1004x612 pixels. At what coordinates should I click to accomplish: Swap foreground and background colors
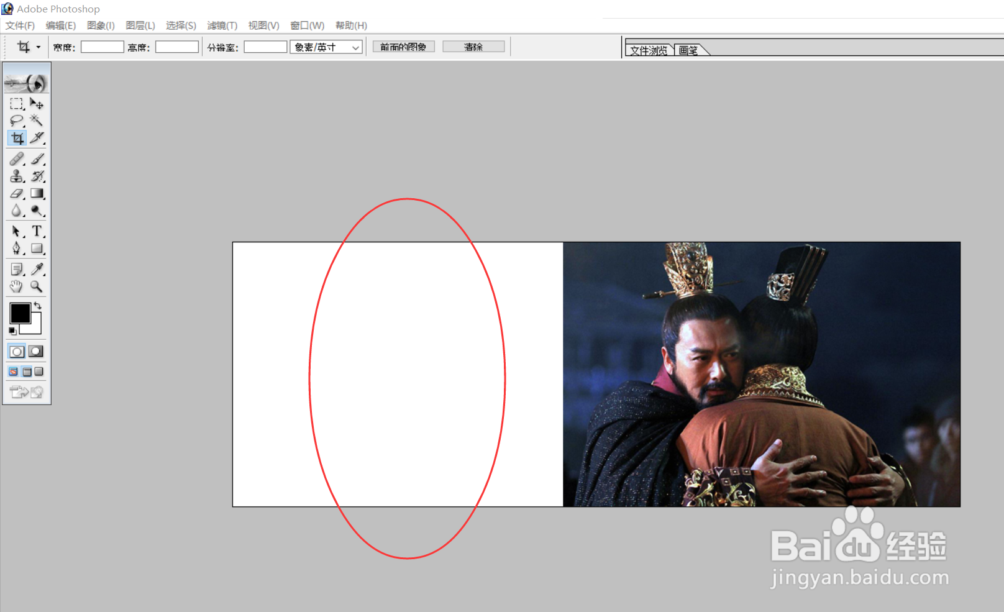pyautogui.click(x=38, y=305)
